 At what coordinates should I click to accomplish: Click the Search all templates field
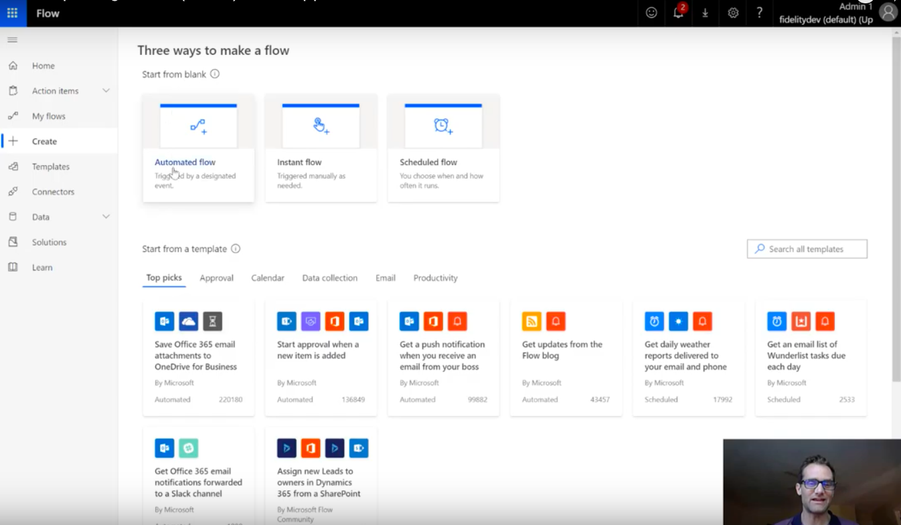(807, 249)
